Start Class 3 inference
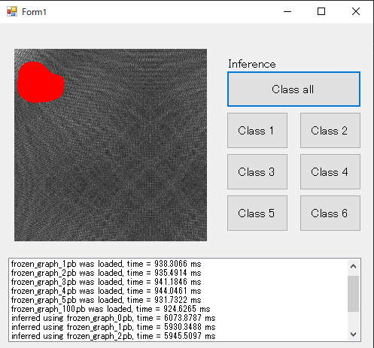 coord(257,171)
